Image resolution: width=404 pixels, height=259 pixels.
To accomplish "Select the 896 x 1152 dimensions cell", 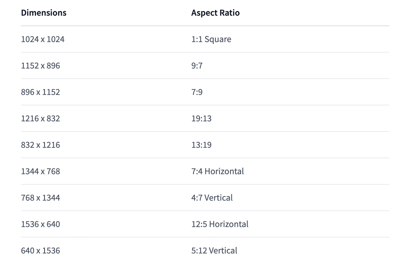I will pos(41,92).
